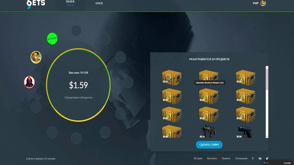Click the СДЕЛАТЬ СТАВКУ button
The width and height of the screenshot is (294, 165).
tap(209, 145)
